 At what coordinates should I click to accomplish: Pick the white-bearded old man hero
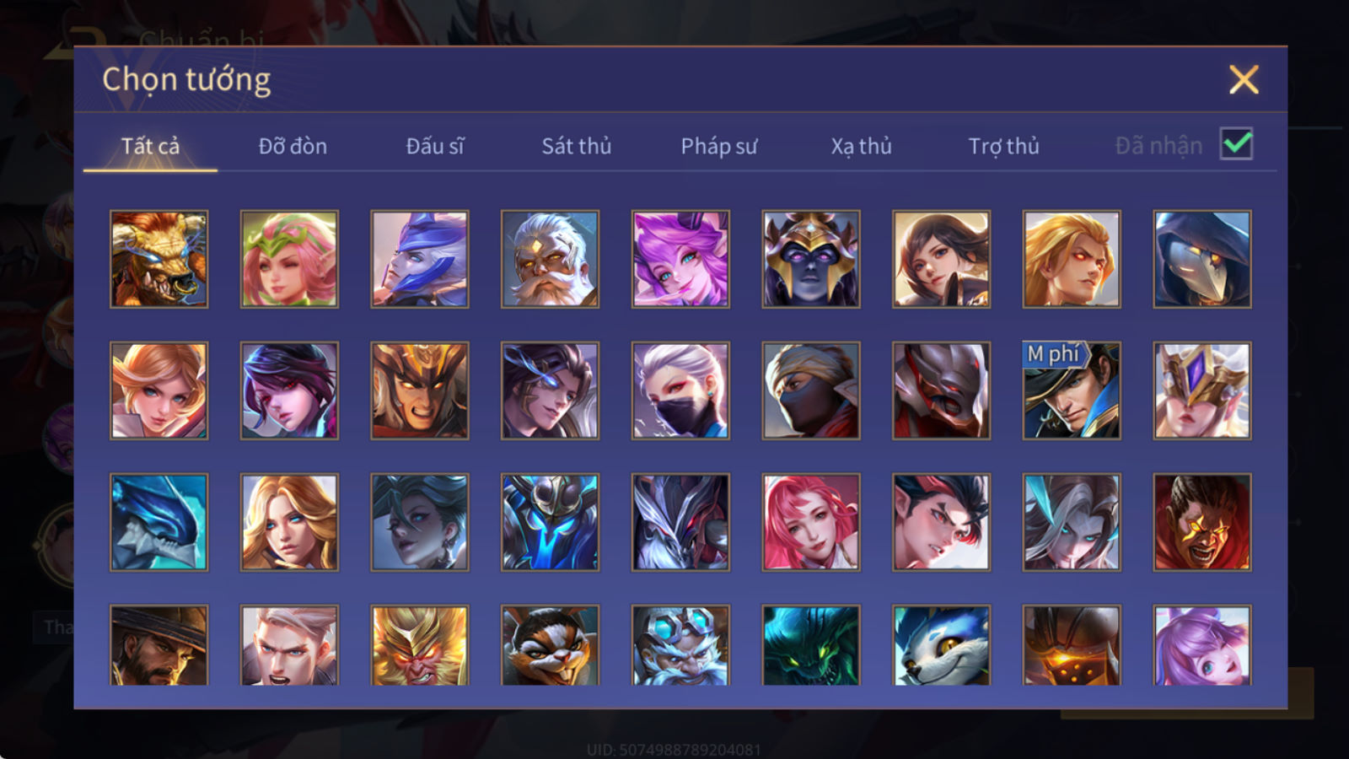[x=550, y=259]
